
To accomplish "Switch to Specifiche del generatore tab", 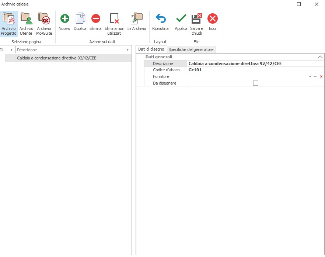I will tap(191, 49).
